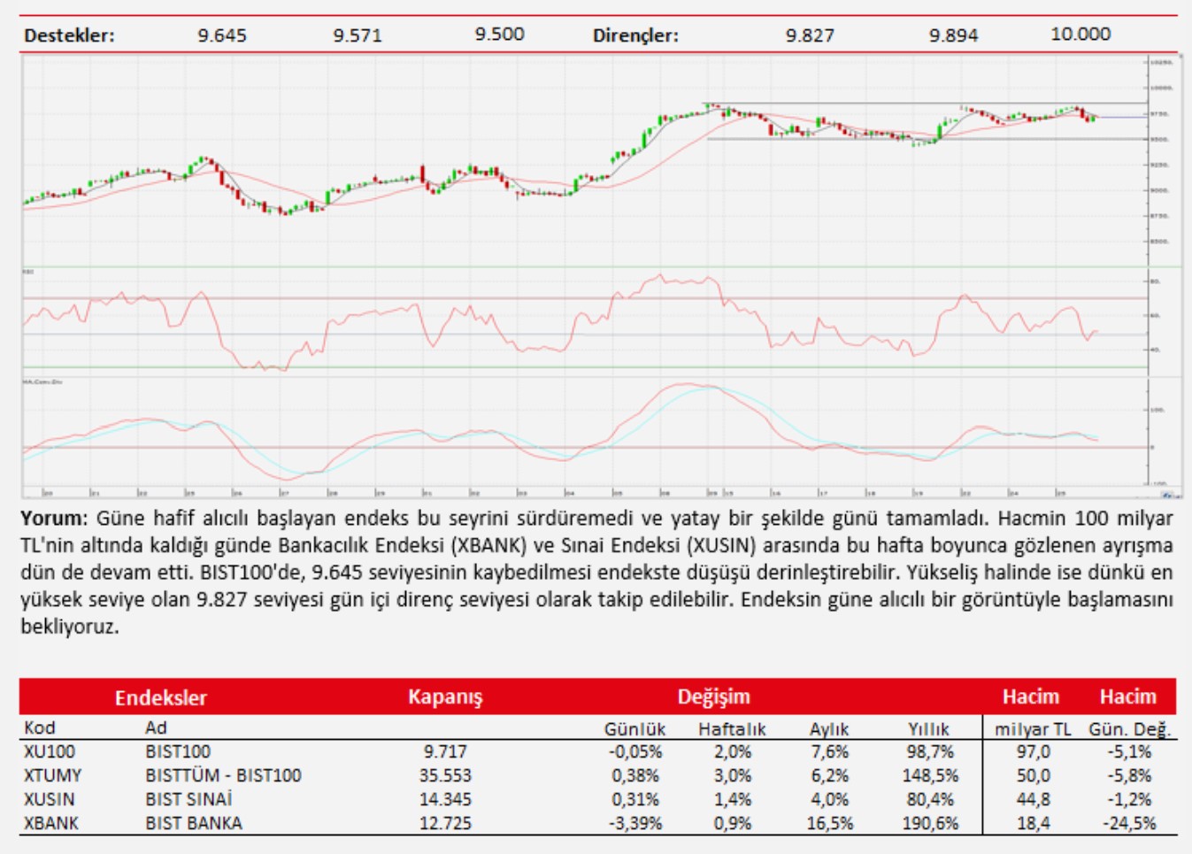Select XBANK daily change -3,39%
Image resolution: width=1192 pixels, height=854 pixels.
pyautogui.click(x=635, y=823)
